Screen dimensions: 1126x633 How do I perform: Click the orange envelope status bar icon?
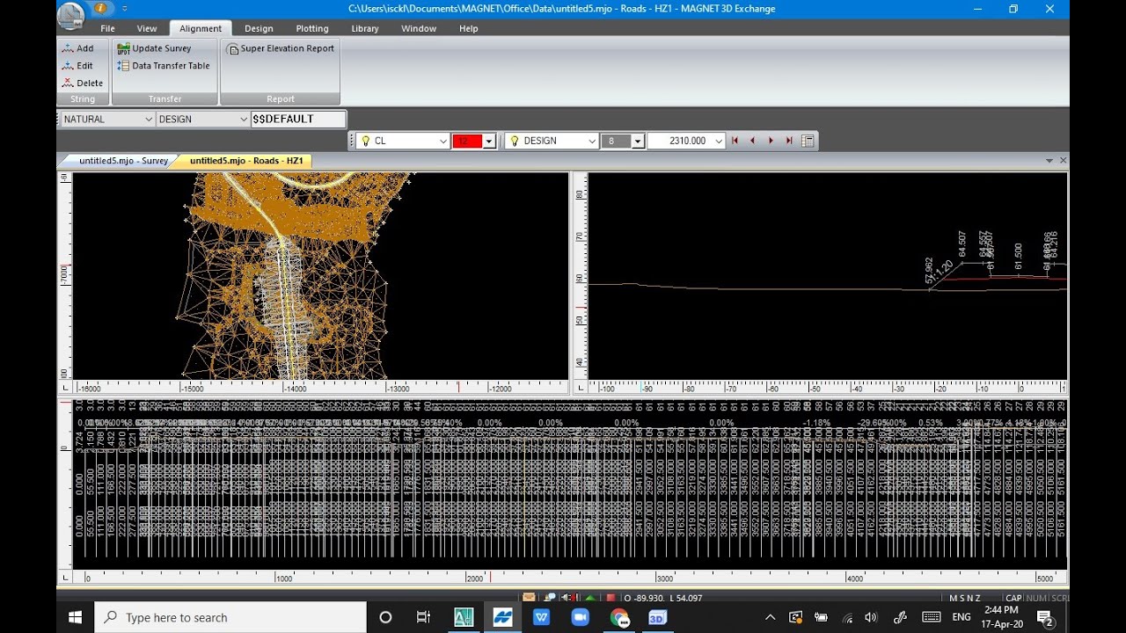point(530,598)
